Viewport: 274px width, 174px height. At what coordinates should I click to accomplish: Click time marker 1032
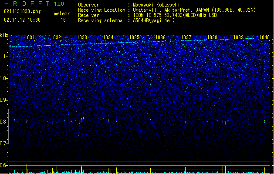56,37
